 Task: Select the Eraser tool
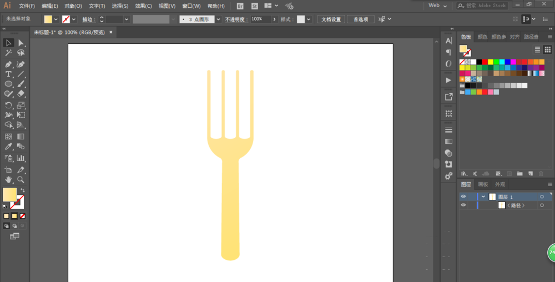click(x=21, y=94)
